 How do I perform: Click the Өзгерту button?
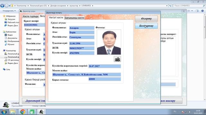[146, 19]
